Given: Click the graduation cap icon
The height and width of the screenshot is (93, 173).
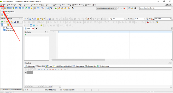Looking at the screenshot, I should tap(135, 8).
